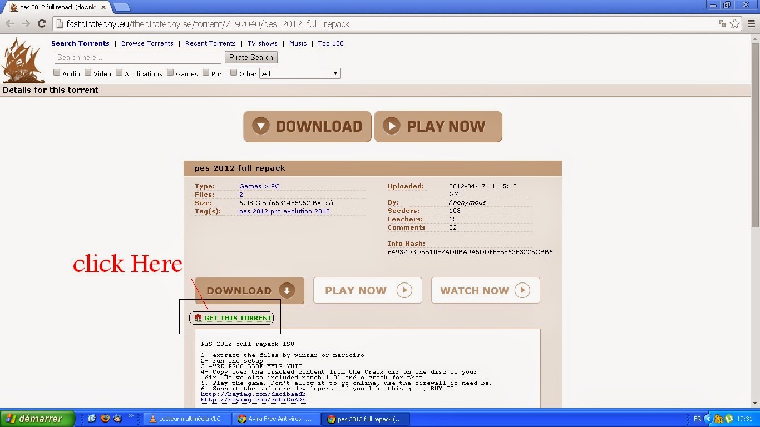
Task: Go forward using the browser forward arrow
Action: pos(26,24)
